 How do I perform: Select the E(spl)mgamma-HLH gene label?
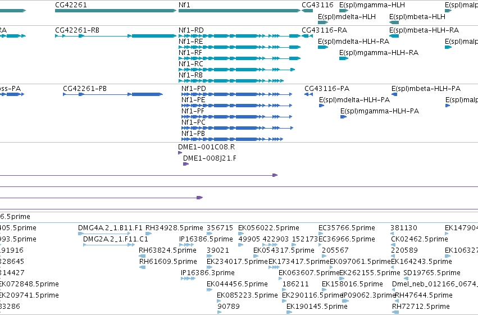372,5
